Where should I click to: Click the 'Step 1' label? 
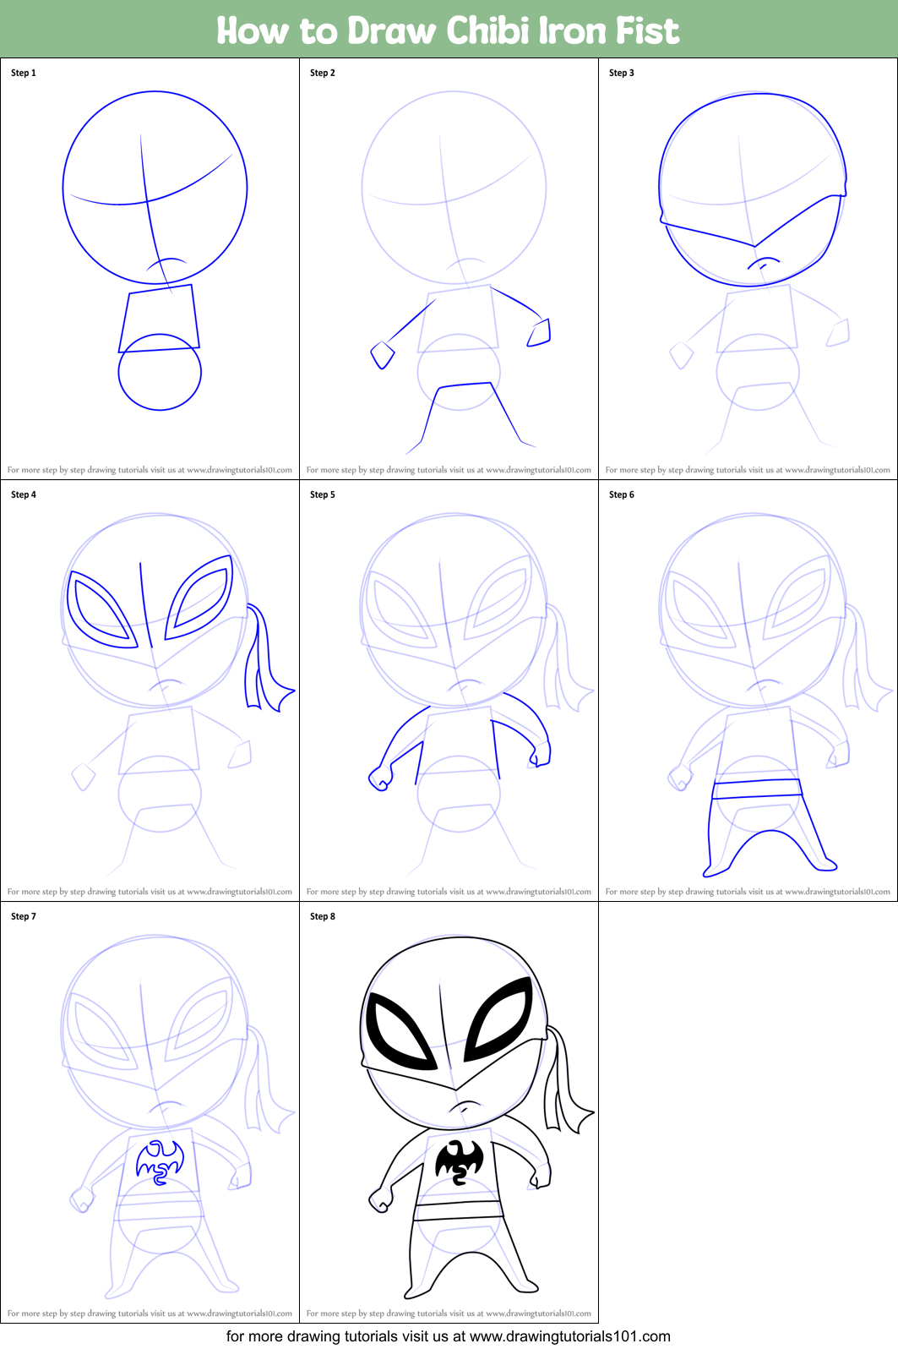[x=24, y=73]
